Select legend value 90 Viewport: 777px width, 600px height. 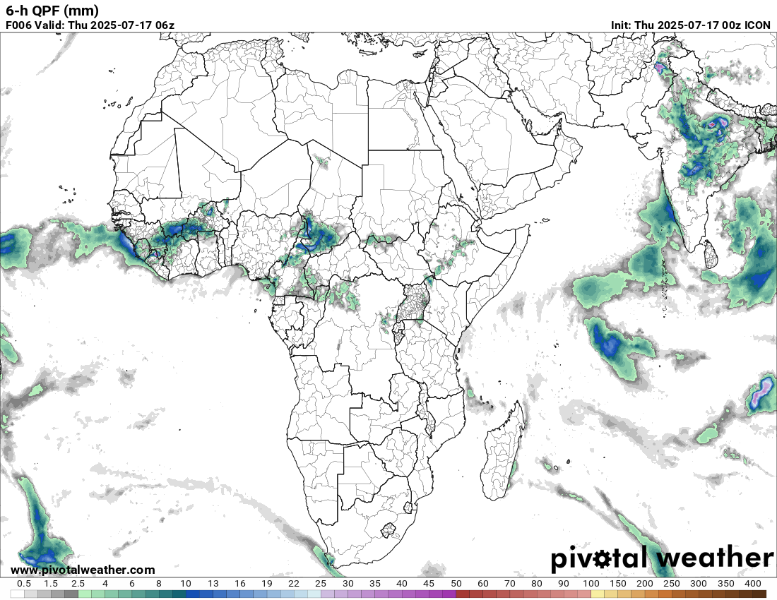click(564, 584)
